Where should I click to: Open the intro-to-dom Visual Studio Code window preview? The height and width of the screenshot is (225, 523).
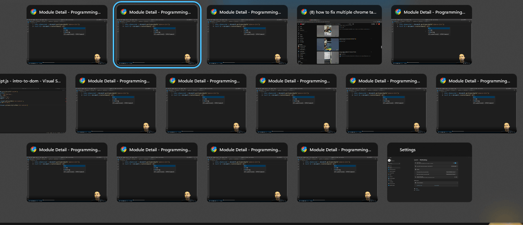33,110
